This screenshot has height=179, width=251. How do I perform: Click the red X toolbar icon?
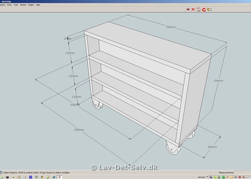(193, 9)
